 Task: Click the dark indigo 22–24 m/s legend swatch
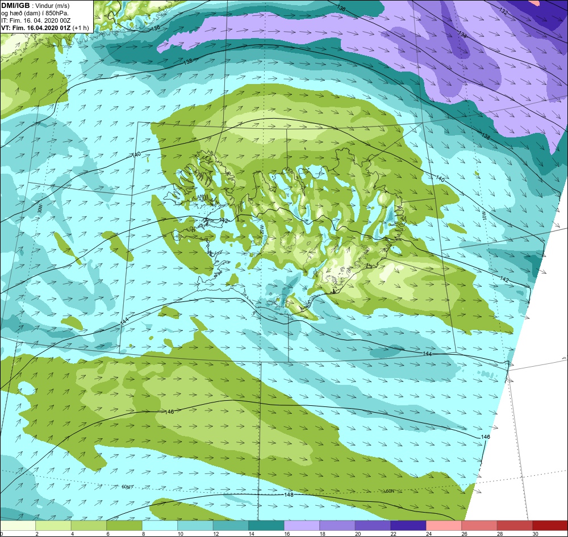click(408, 526)
